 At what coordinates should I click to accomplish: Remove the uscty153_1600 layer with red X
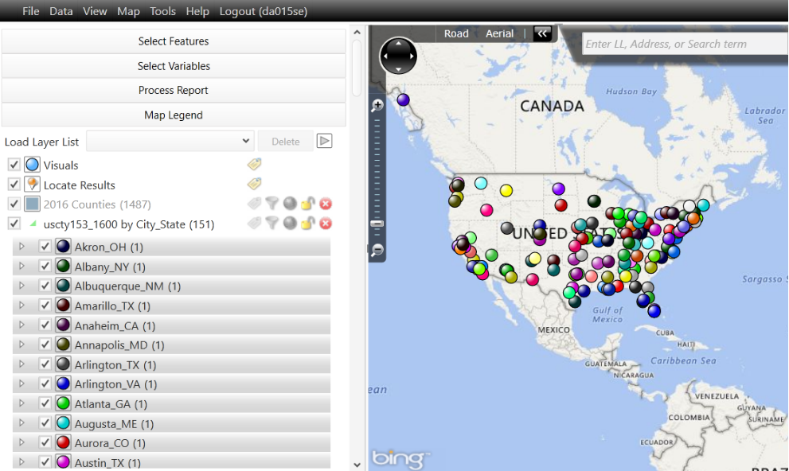326,224
